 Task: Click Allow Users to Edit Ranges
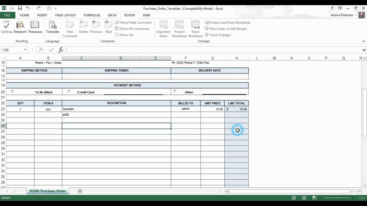(x=226, y=29)
